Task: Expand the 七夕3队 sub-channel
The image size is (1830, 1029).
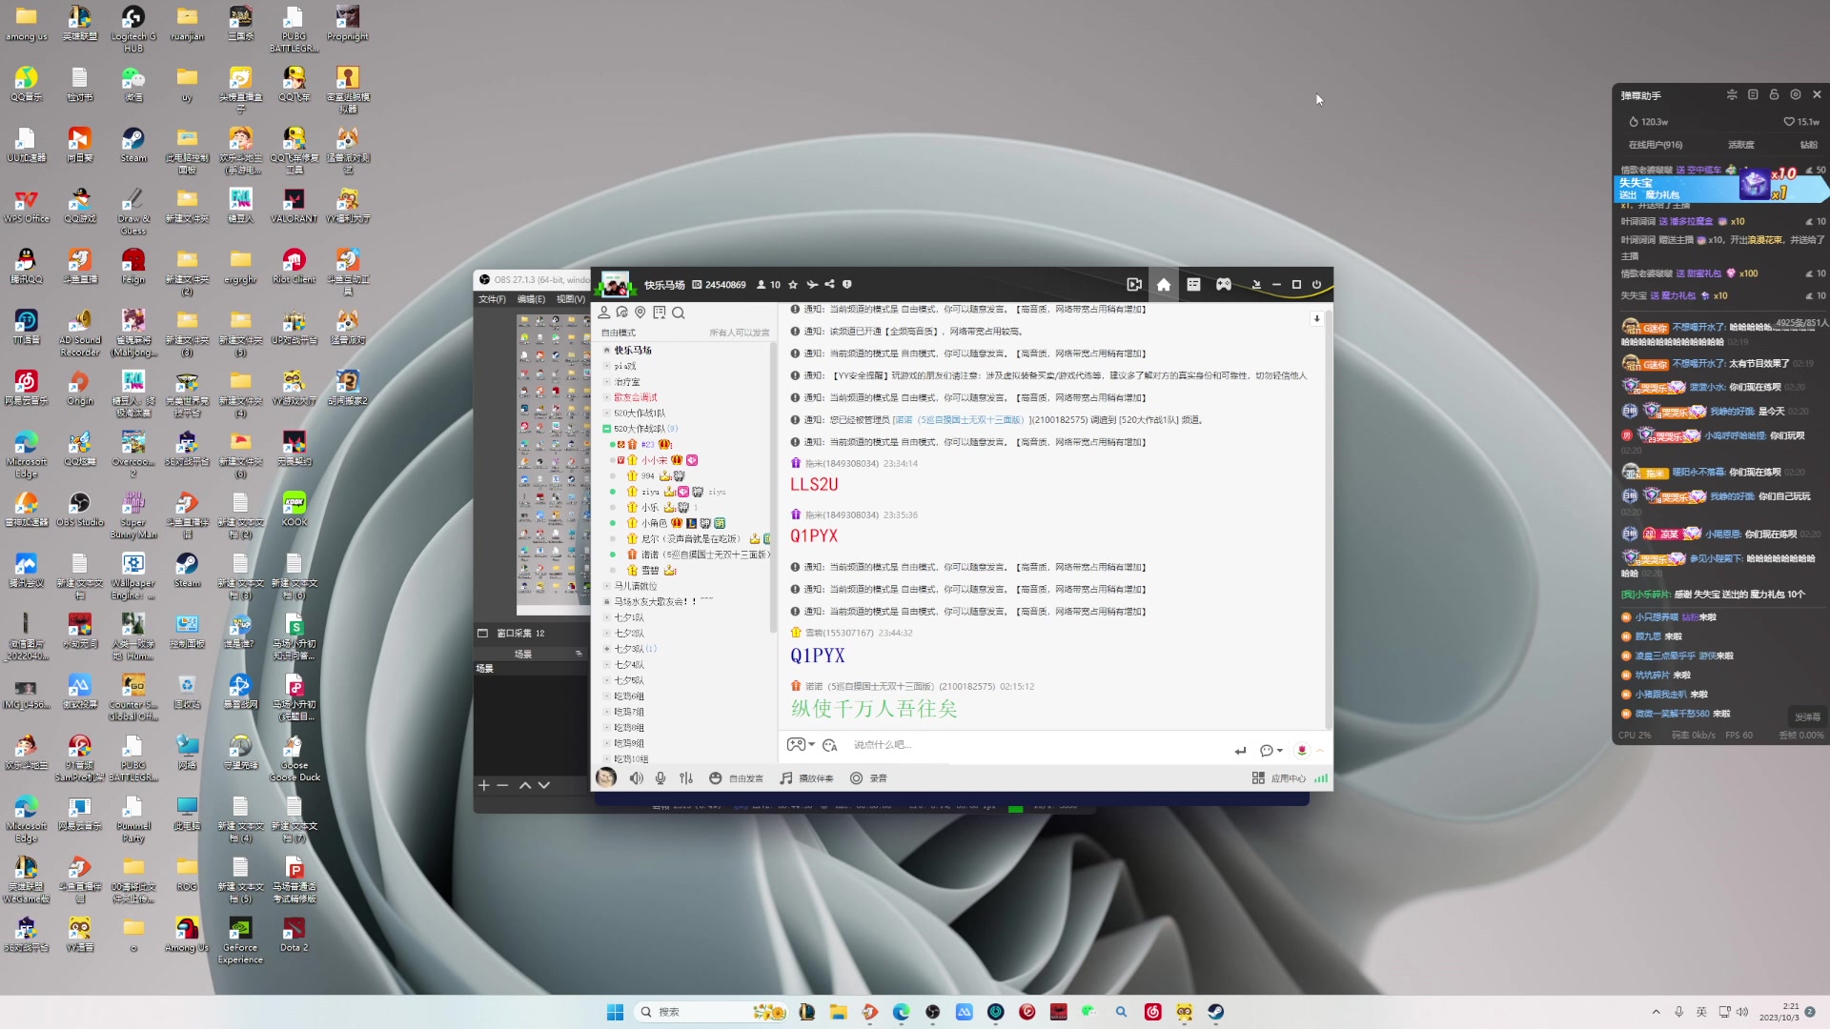Action: [x=606, y=649]
